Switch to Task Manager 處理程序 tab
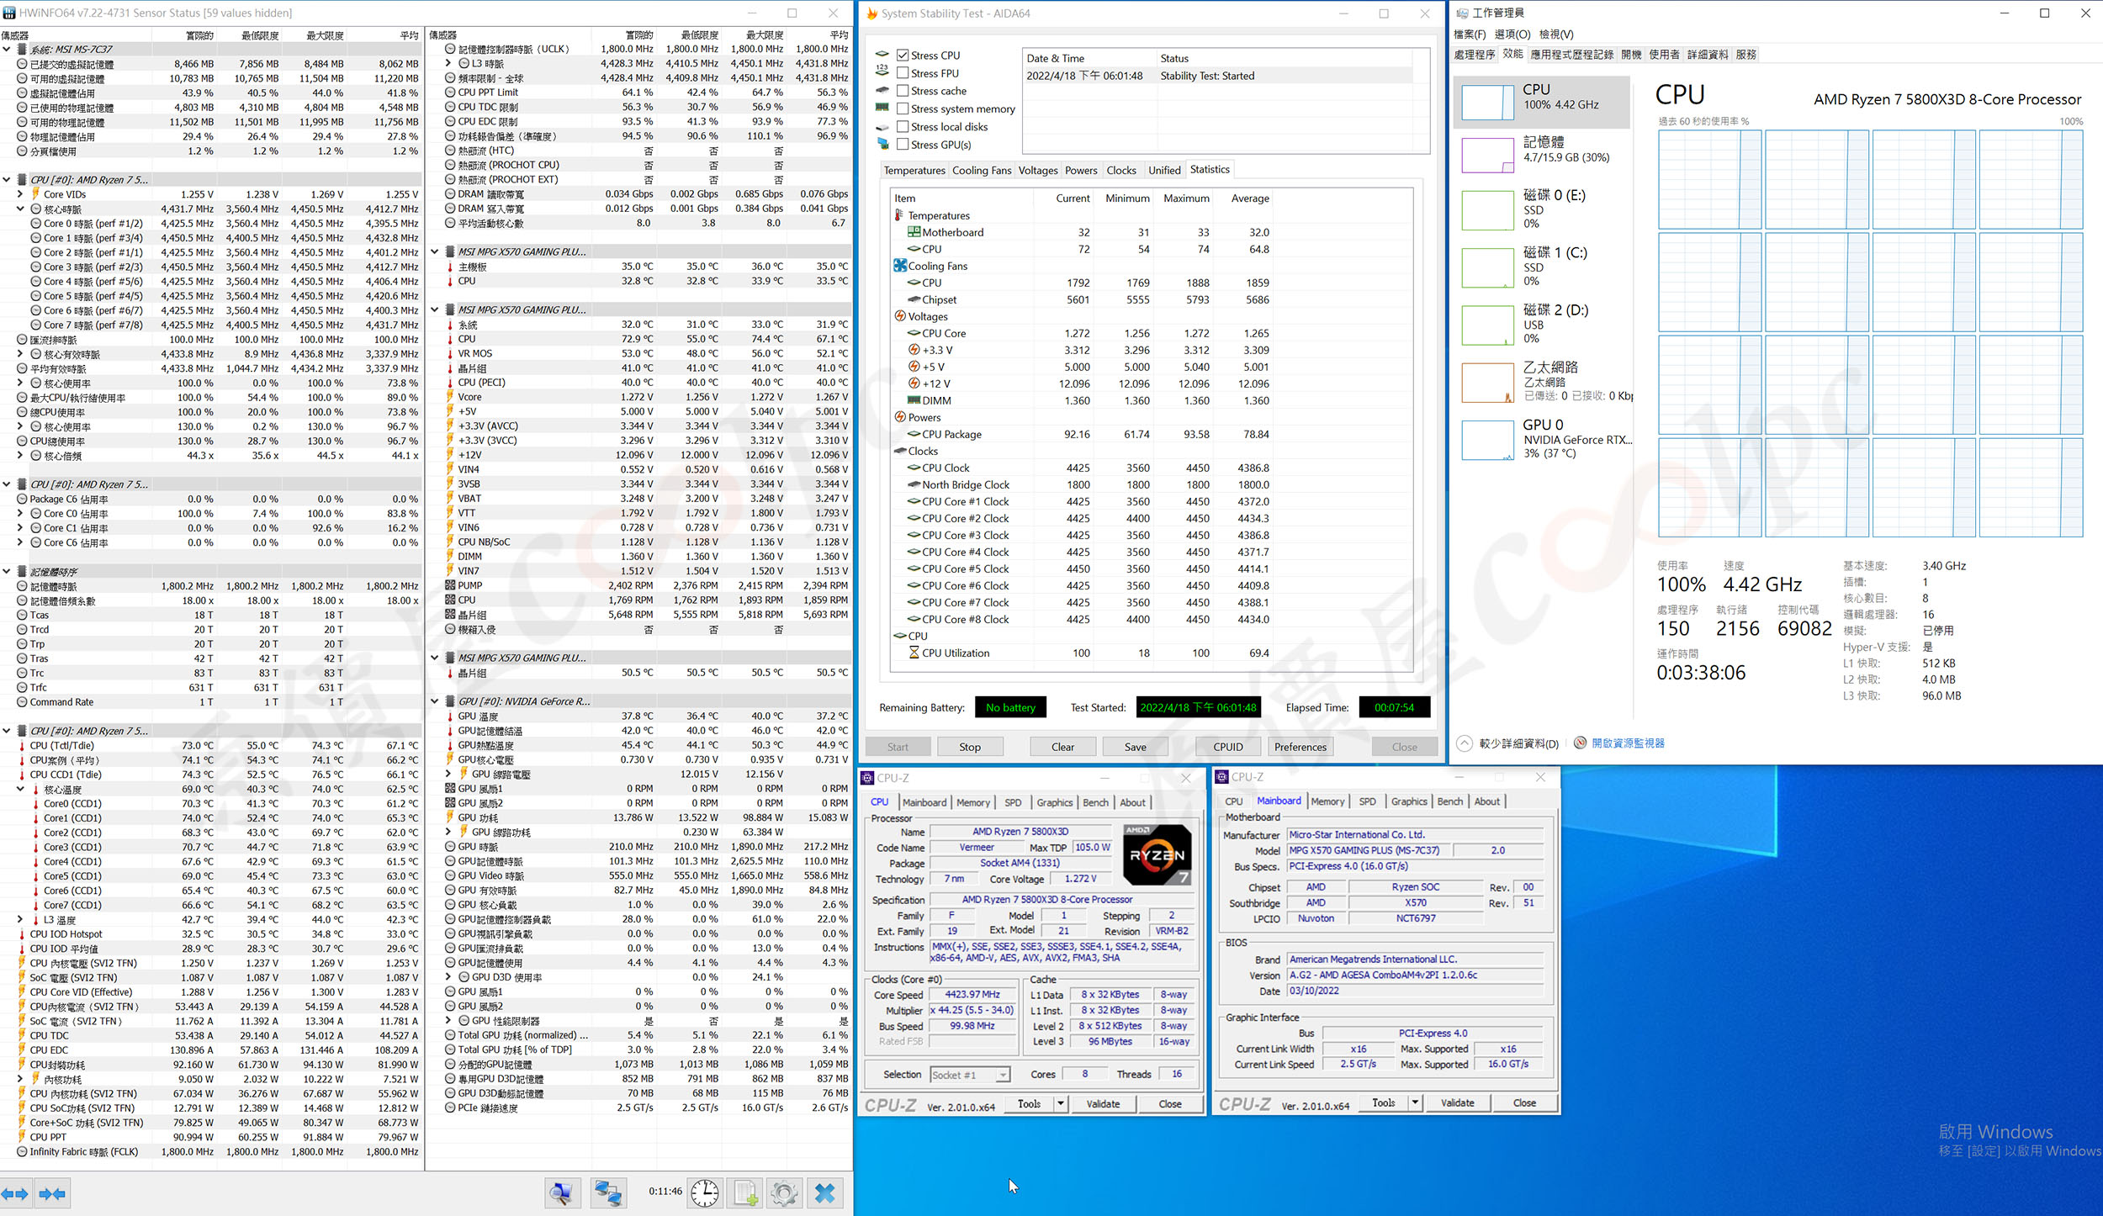This screenshot has height=1216, width=2103. coord(1475,55)
